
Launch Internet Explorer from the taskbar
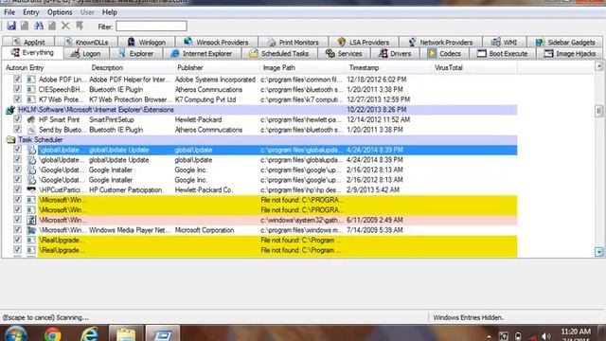pos(89,334)
